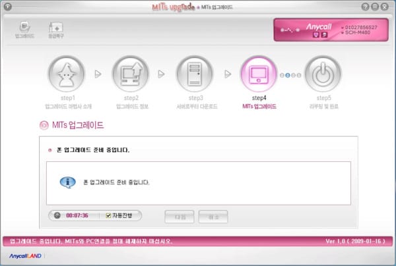Select the step1 wizard icon
This screenshot has width=396, height=266.
point(67,74)
